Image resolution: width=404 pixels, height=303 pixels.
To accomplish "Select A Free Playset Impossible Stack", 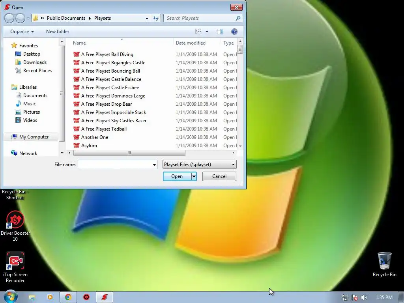I will (110, 112).
